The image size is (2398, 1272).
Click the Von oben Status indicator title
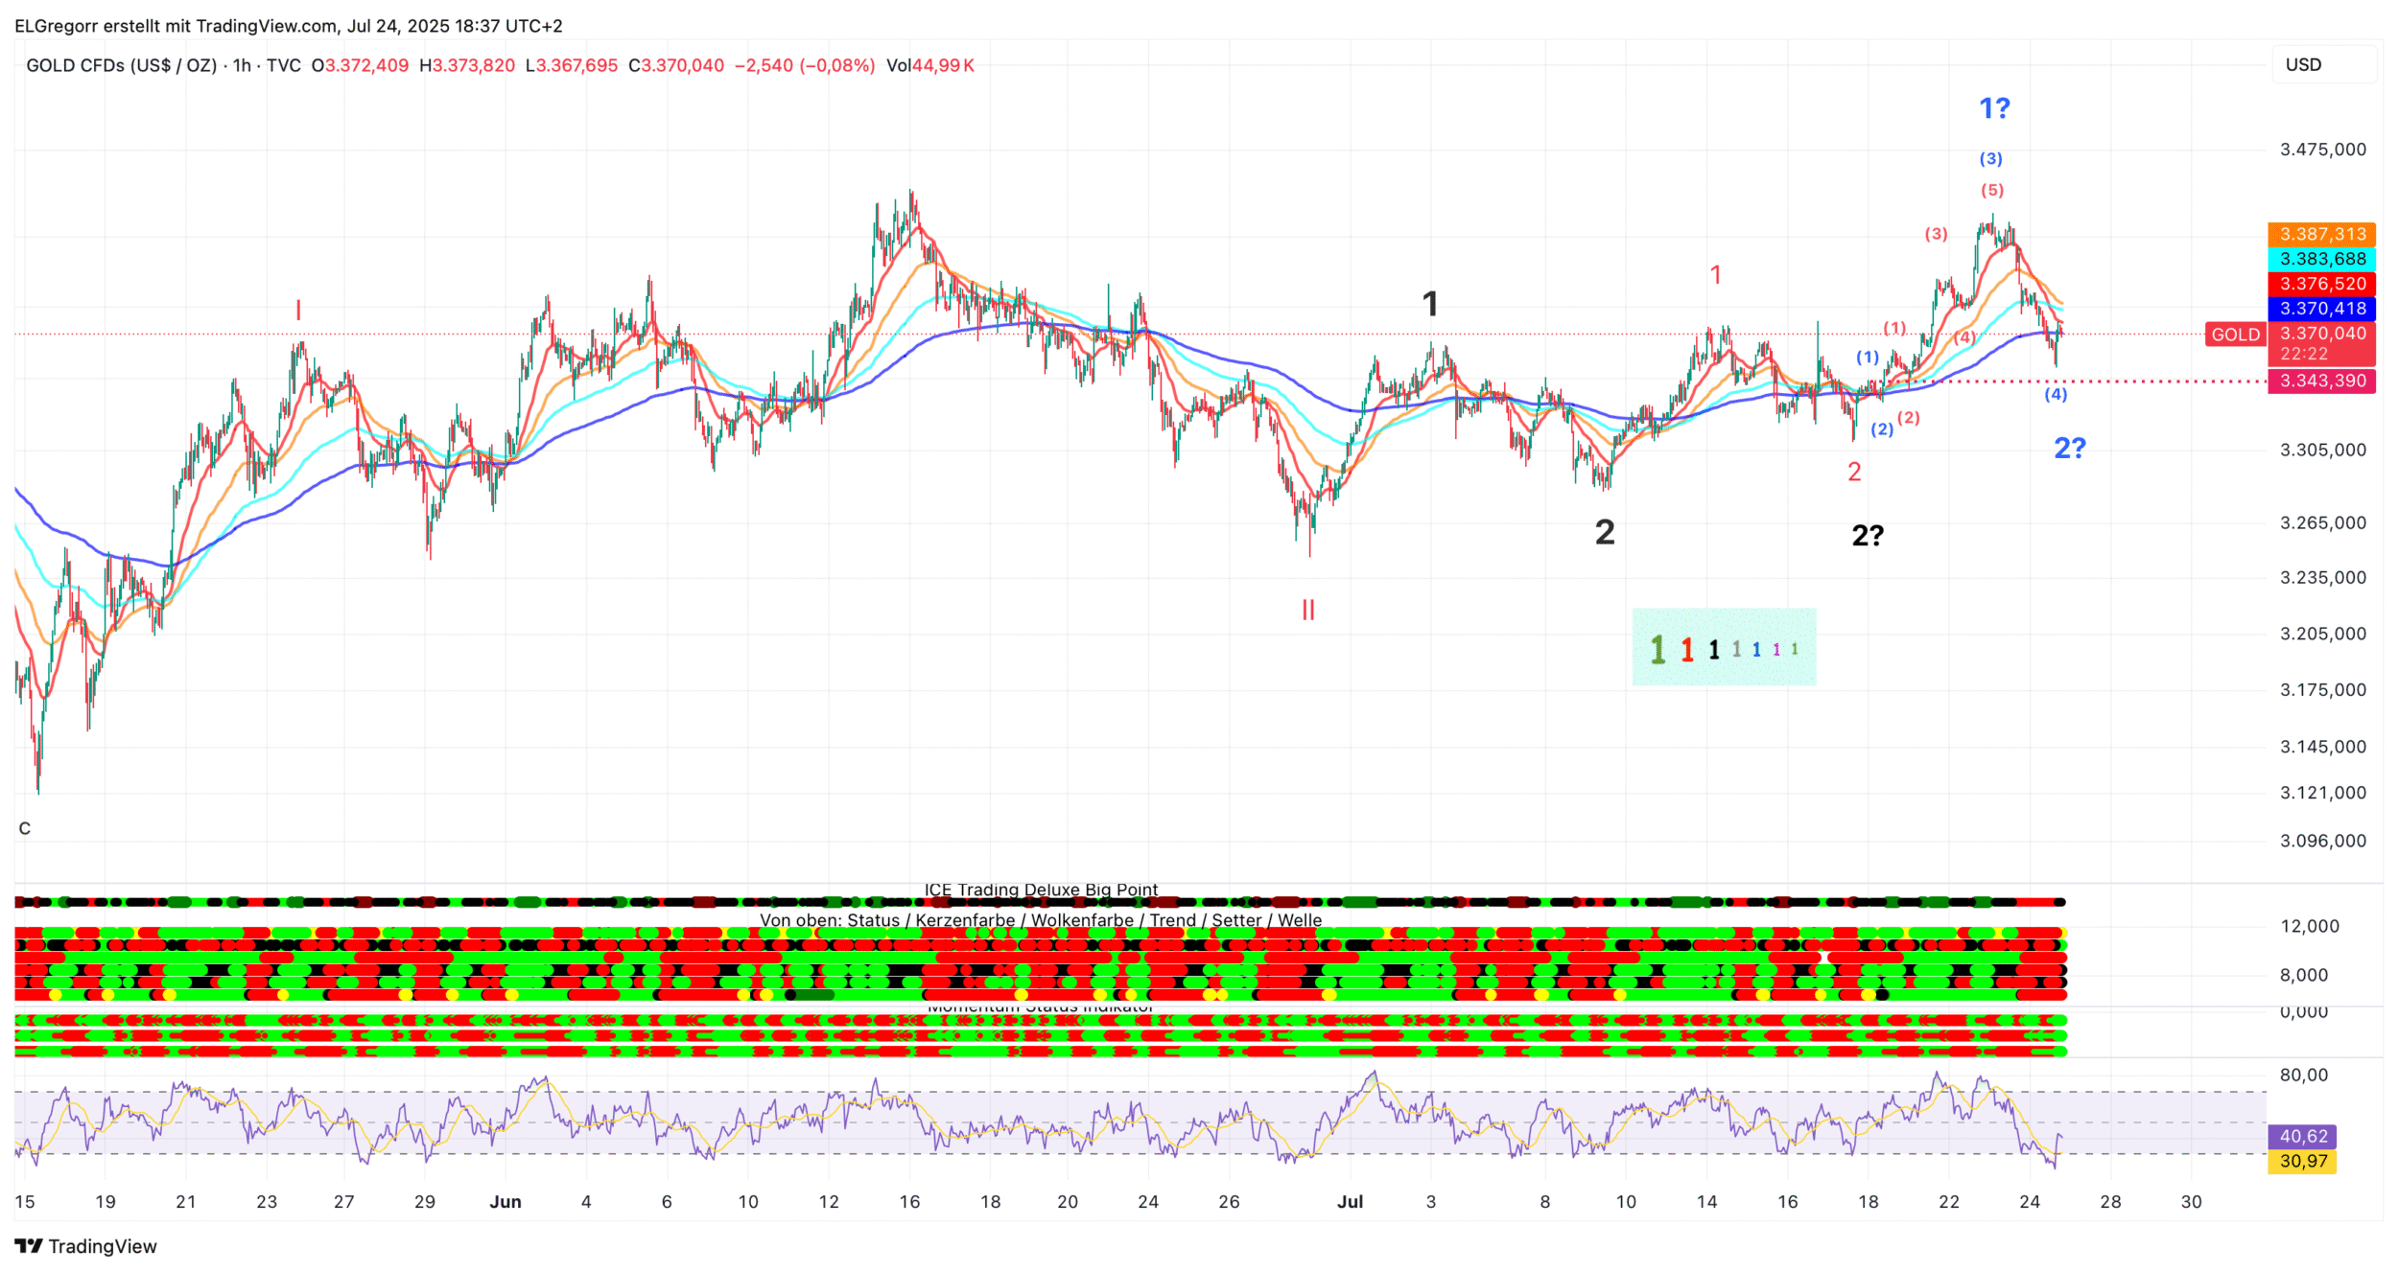tap(1041, 920)
